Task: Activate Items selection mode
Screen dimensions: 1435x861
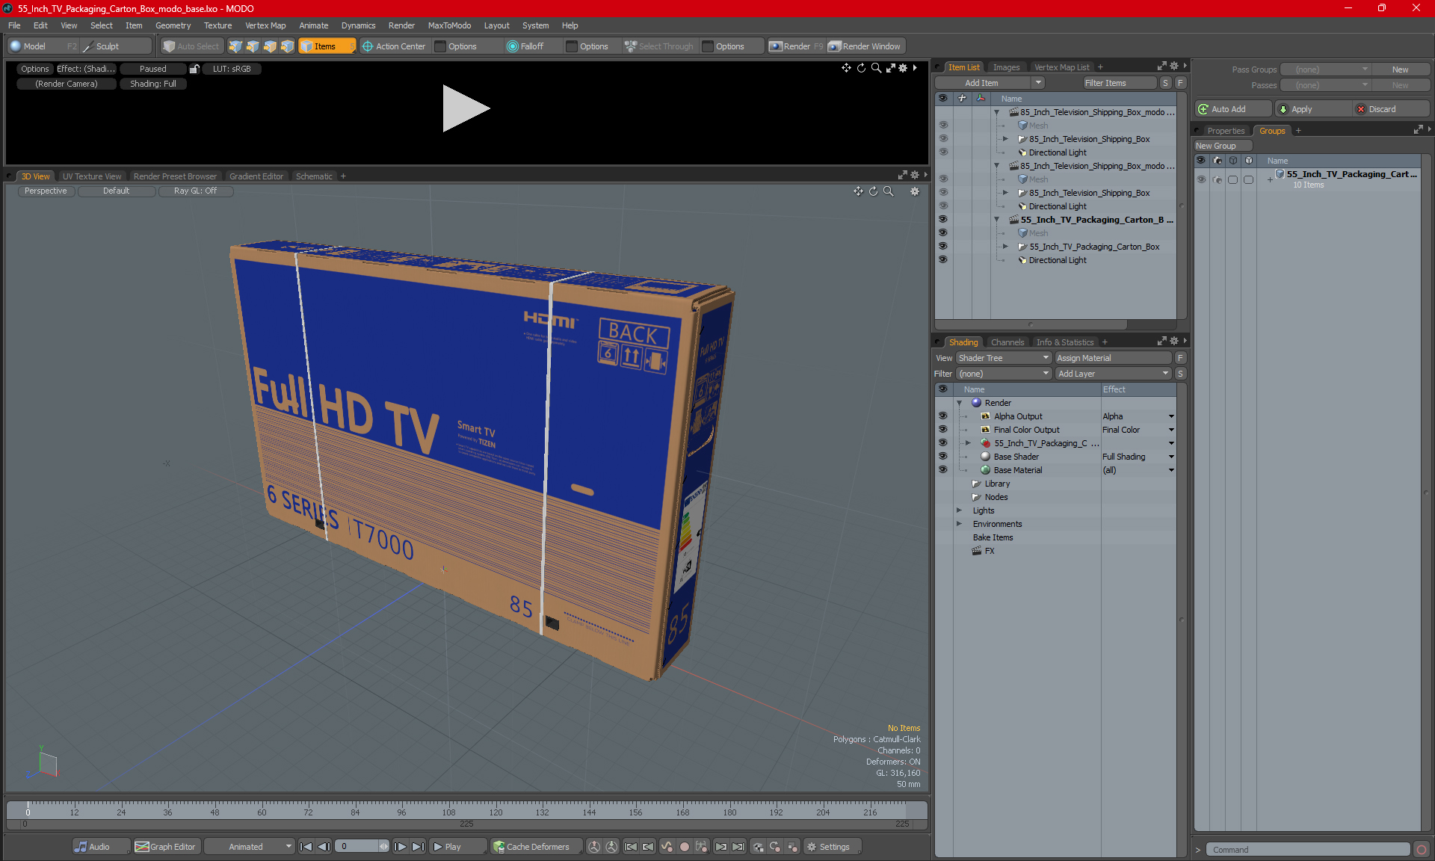Action: (x=327, y=46)
